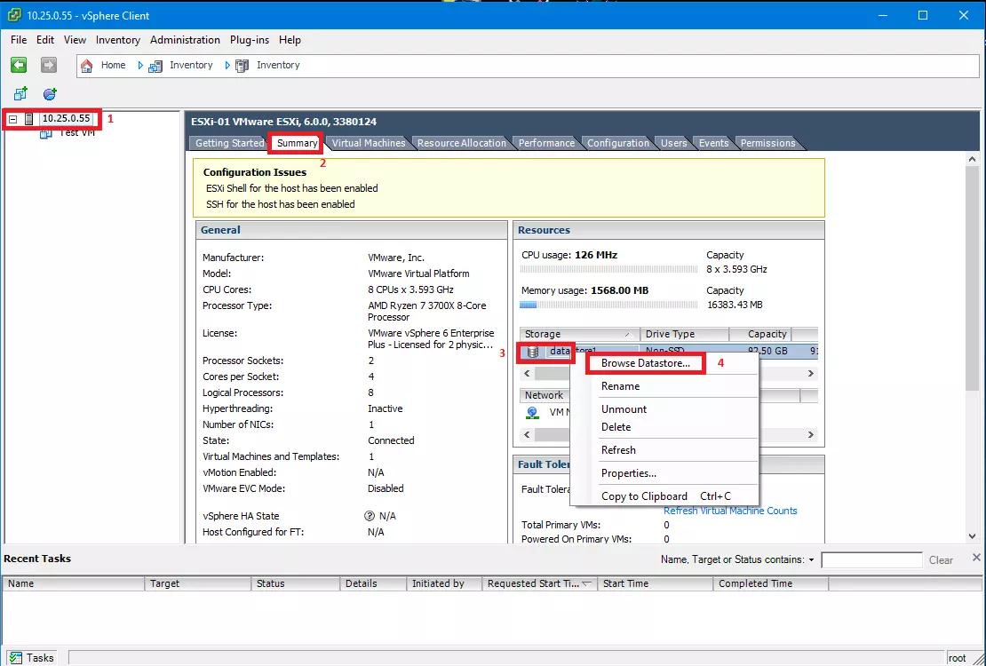Open the Name, Target or Status filter dropdown
Screen dimensions: 986x666
click(x=811, y=559)
